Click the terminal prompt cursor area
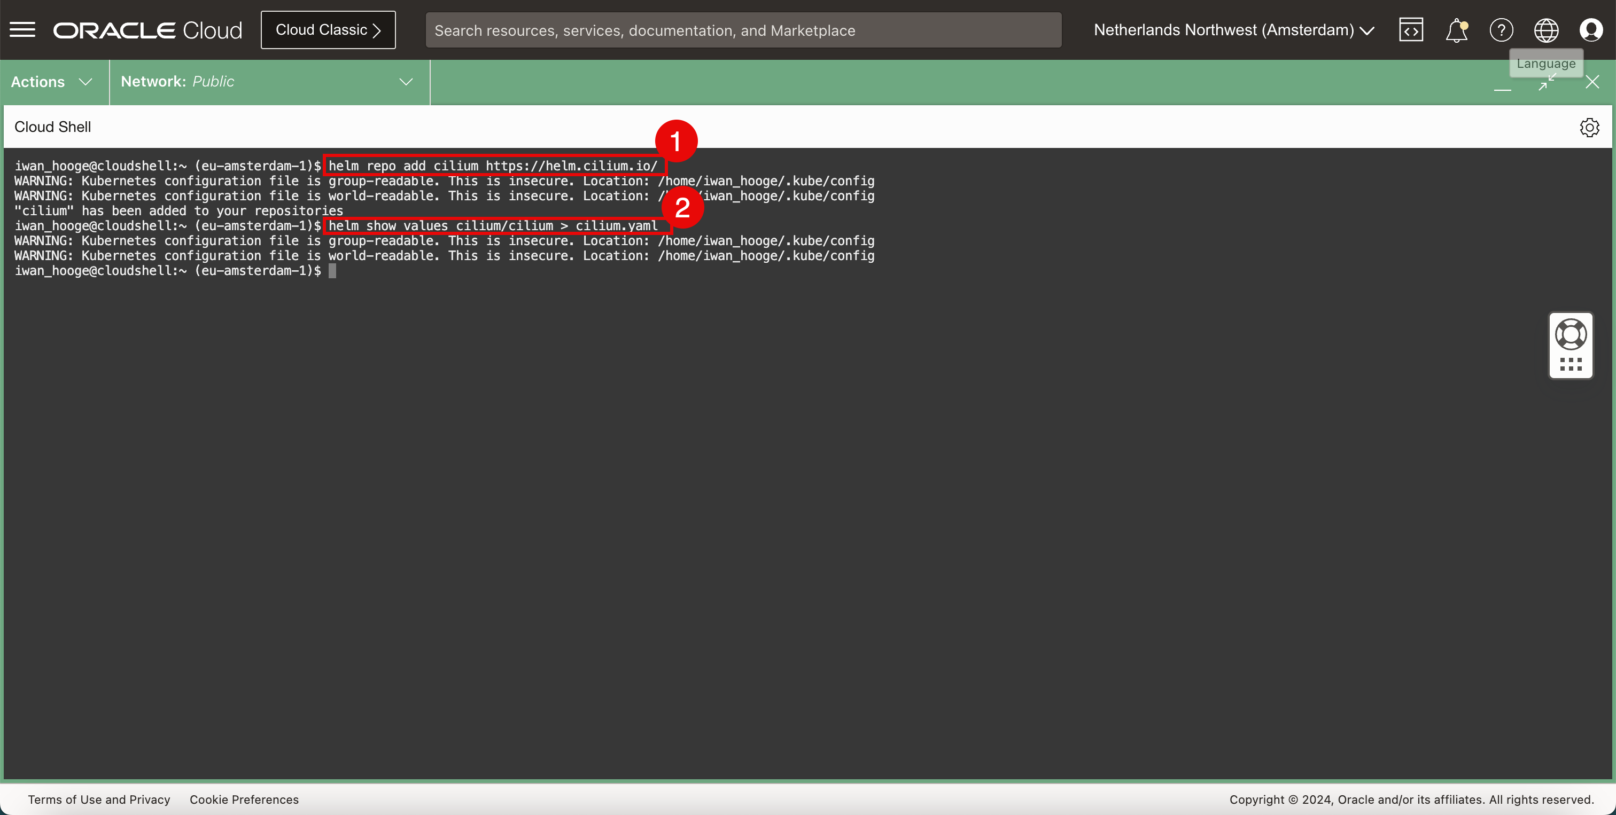 click(x=332, y=271)
